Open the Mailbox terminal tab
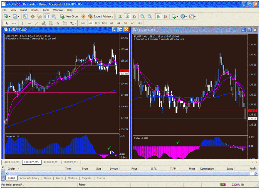 tap(72, 178)
